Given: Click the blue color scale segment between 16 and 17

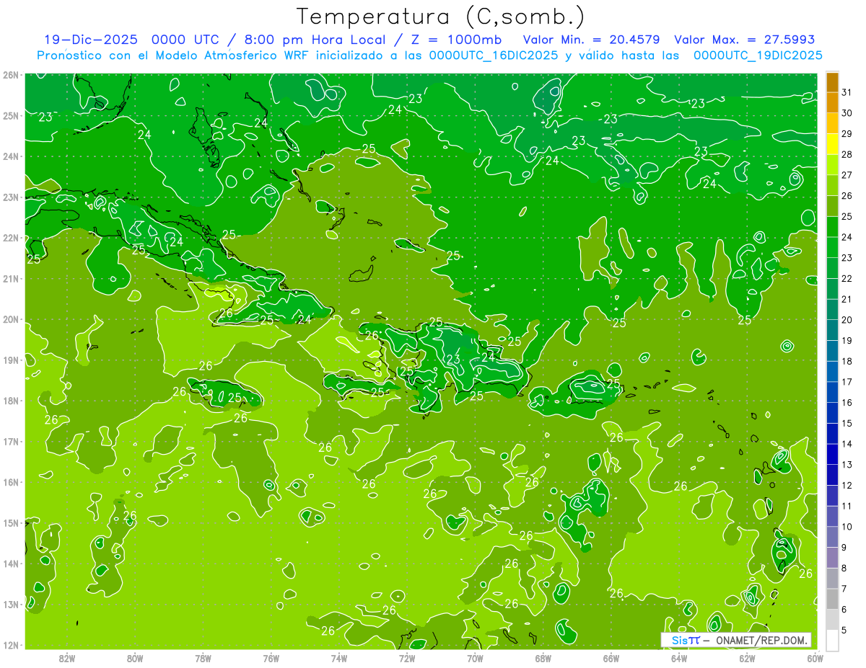Looking at the screenshot, I should 832,393.
